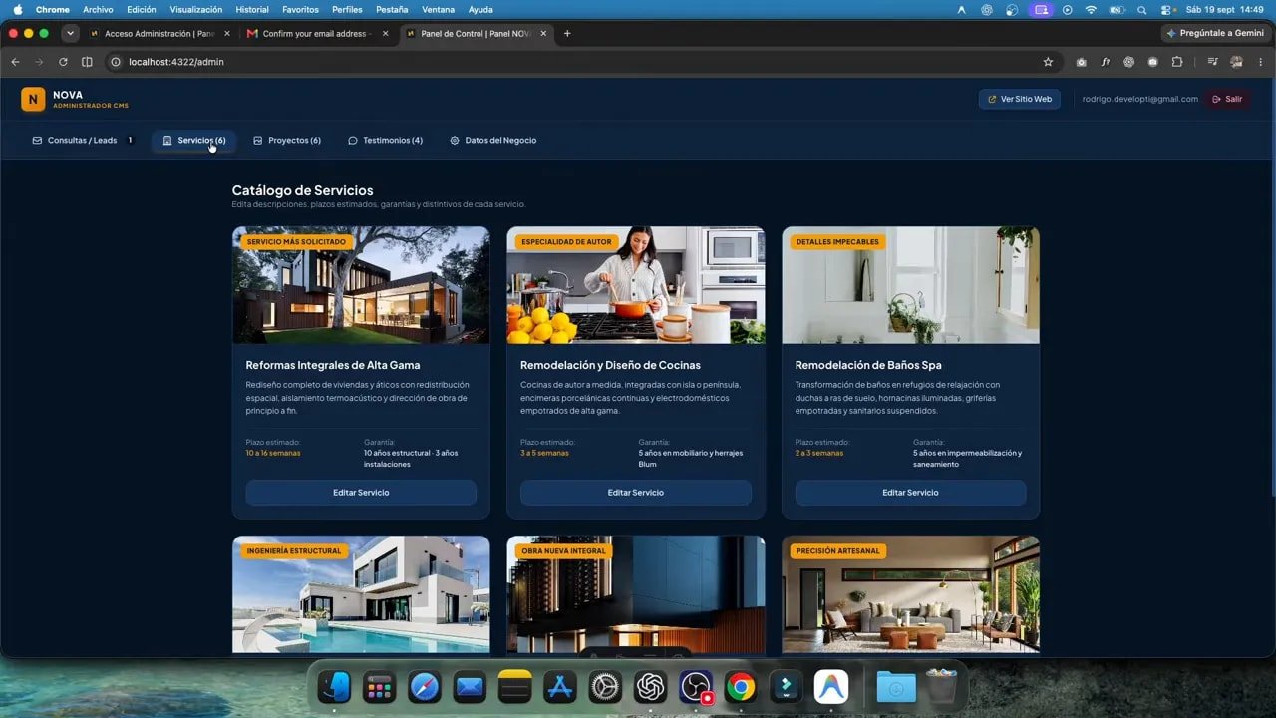Open the Favoritos menu

[x=300, y=9]
